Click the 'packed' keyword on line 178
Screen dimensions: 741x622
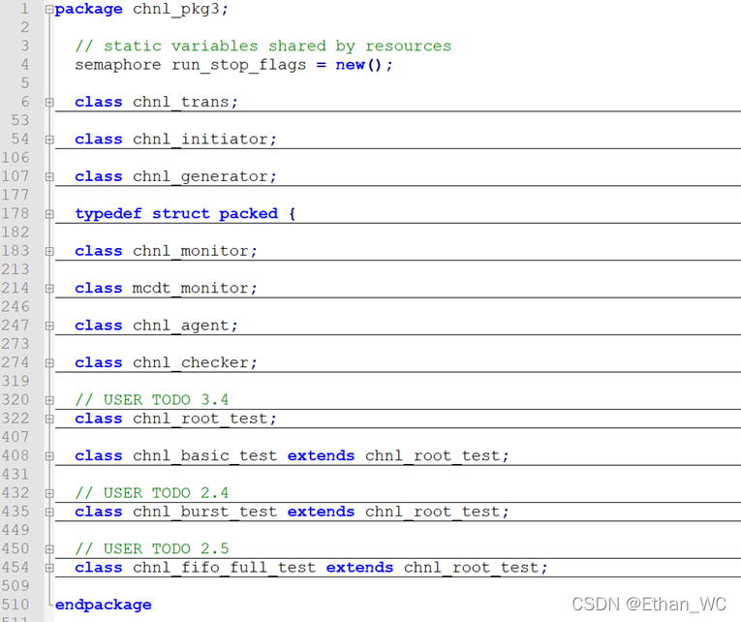pos(249,214)
